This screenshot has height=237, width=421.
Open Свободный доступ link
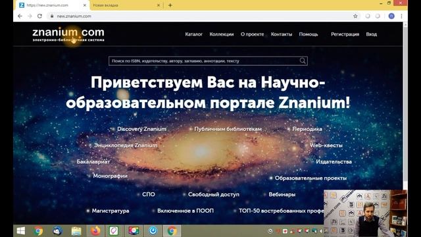click(x=213, y=194)
